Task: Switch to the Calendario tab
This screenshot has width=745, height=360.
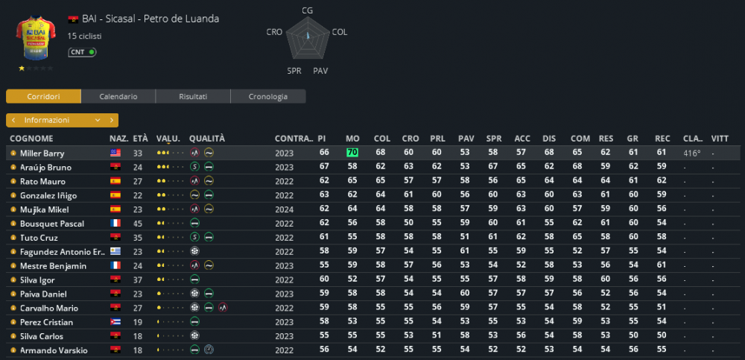Action: 118,97
